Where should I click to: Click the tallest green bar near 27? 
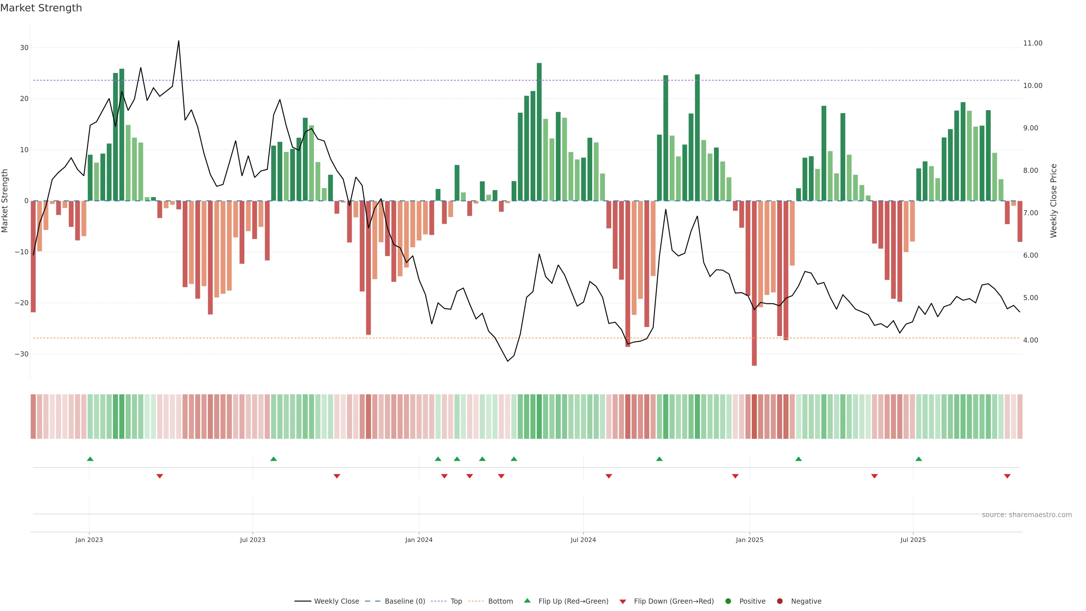(x=539, y=126)
